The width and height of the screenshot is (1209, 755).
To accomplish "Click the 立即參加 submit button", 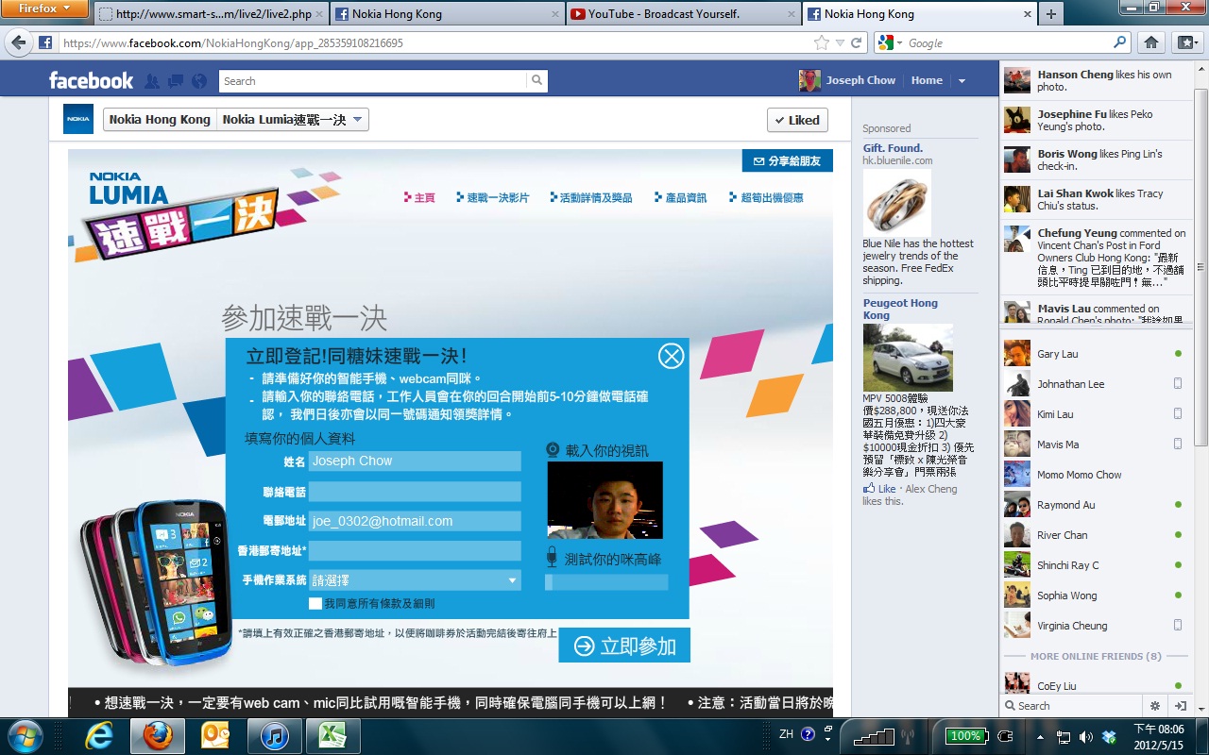I will tap(624, 646).
